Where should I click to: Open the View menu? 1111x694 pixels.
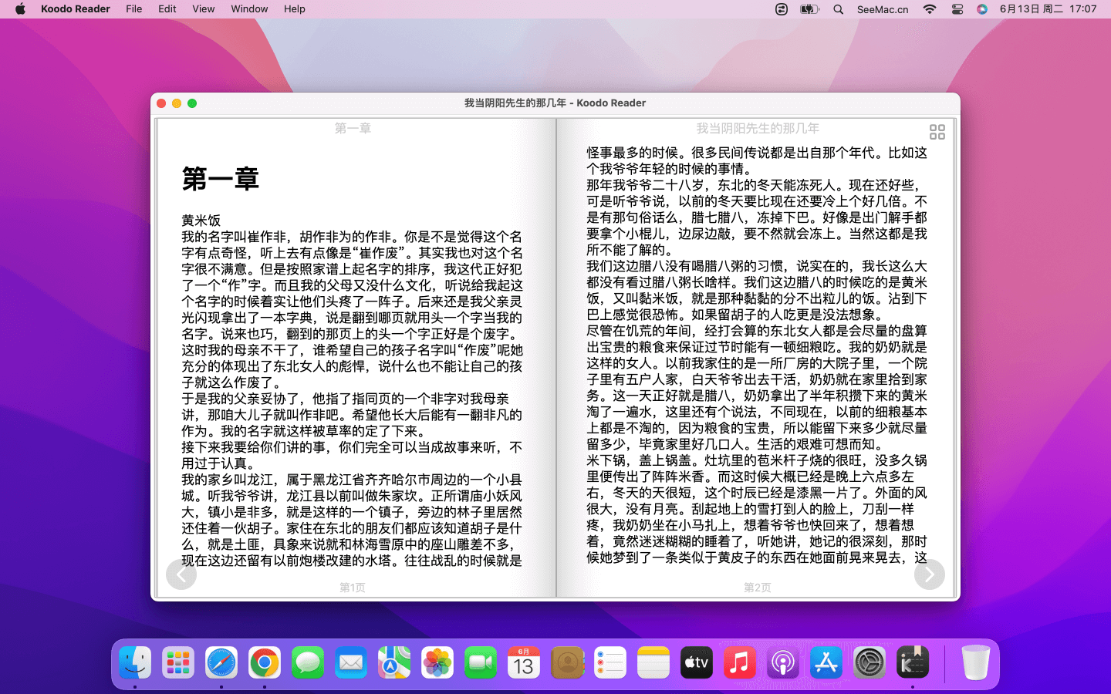(203, 9)
